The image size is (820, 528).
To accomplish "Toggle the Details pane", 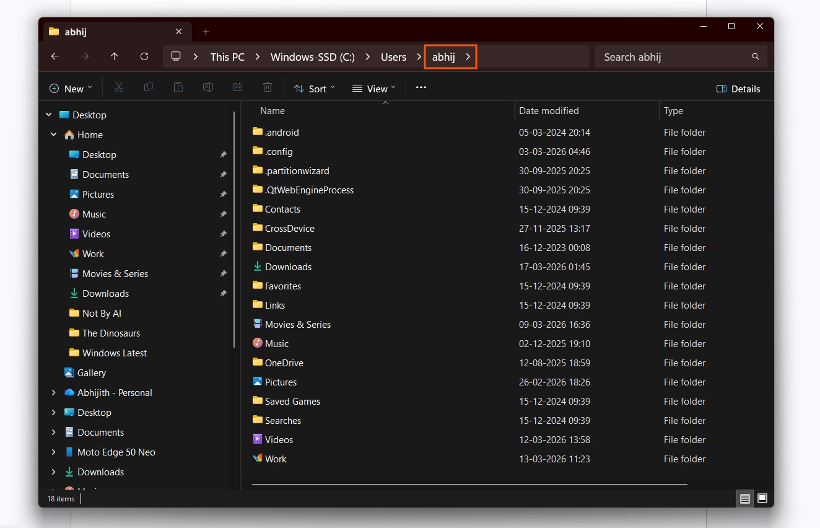I will point(738,89).
